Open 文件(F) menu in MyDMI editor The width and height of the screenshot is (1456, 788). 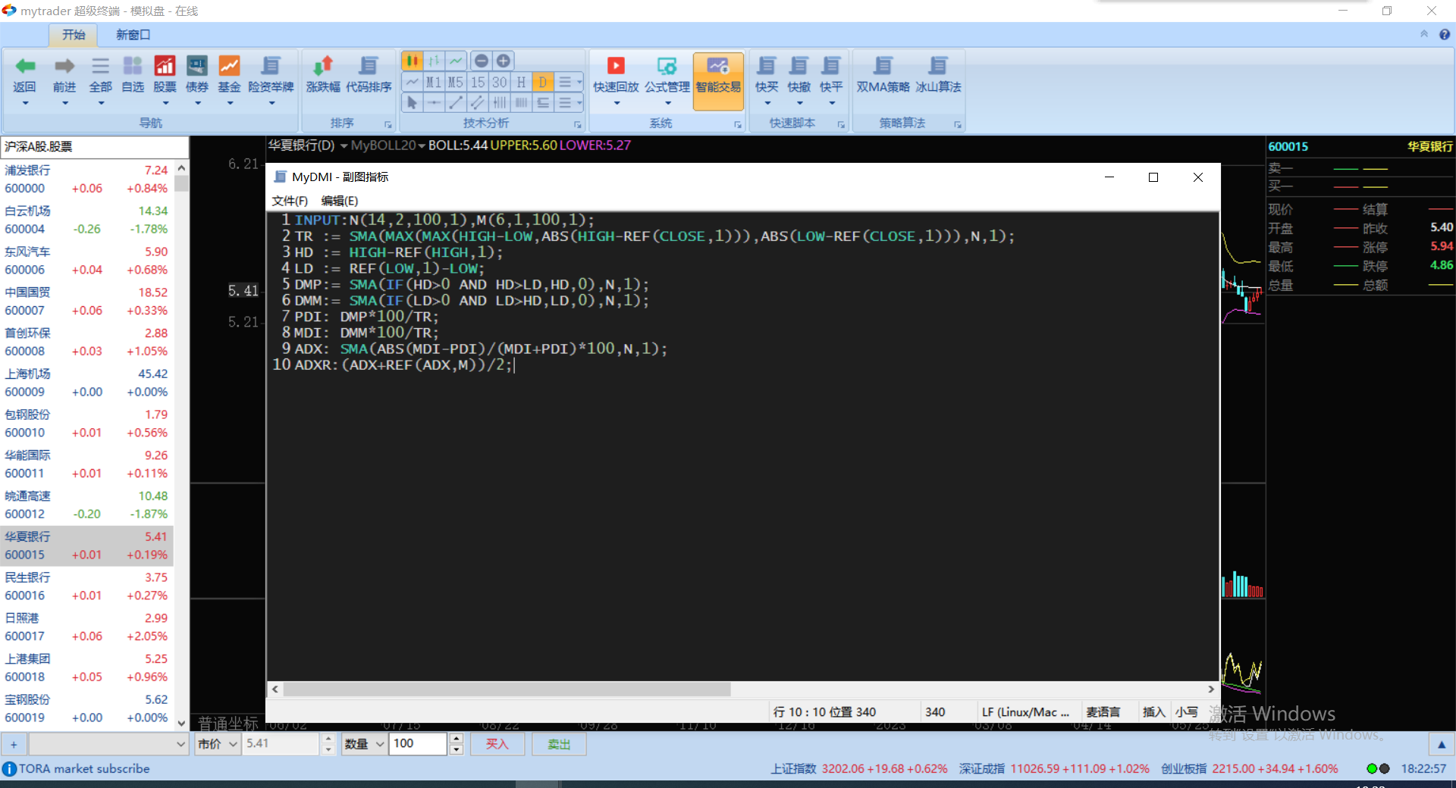pos(290,201)
